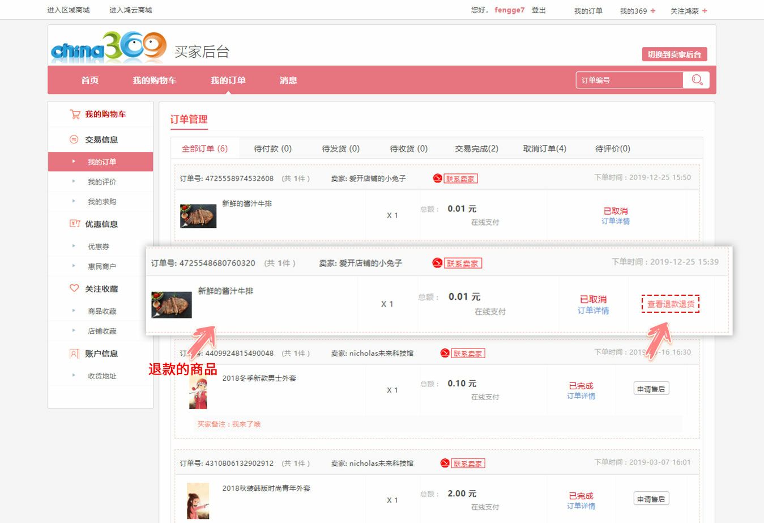Expand the 关注鸿蒙 plus menu
The width and height of the screenshot is (764, 523).
coord(705,11)
